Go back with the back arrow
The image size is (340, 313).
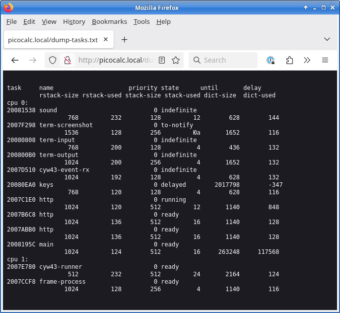point(15,60)
